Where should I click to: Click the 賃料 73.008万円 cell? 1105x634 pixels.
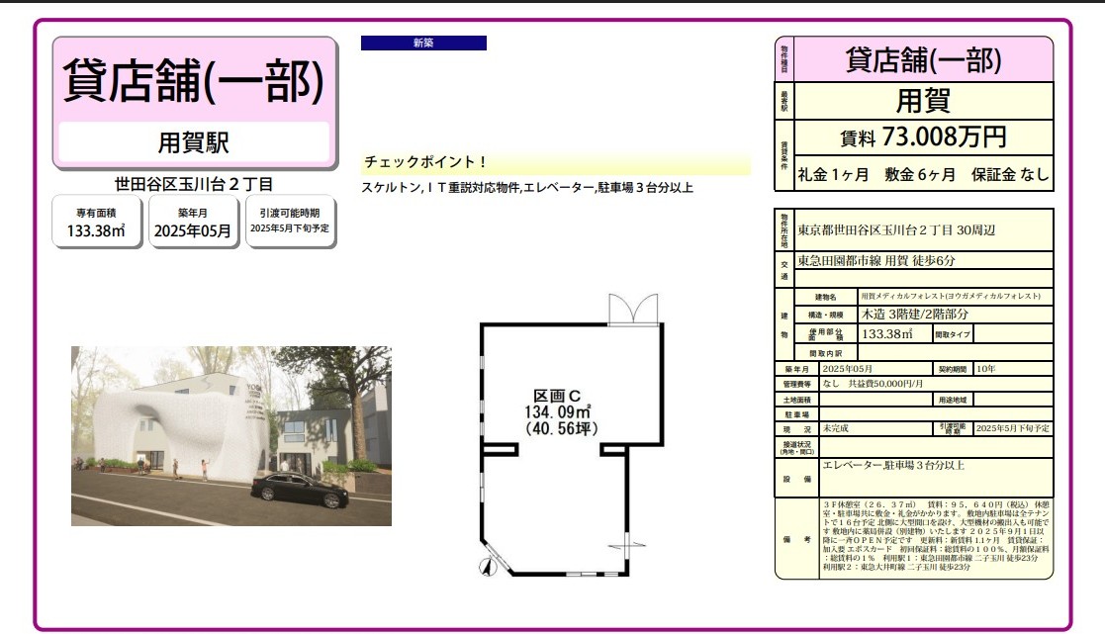click(x=922, y=137)
